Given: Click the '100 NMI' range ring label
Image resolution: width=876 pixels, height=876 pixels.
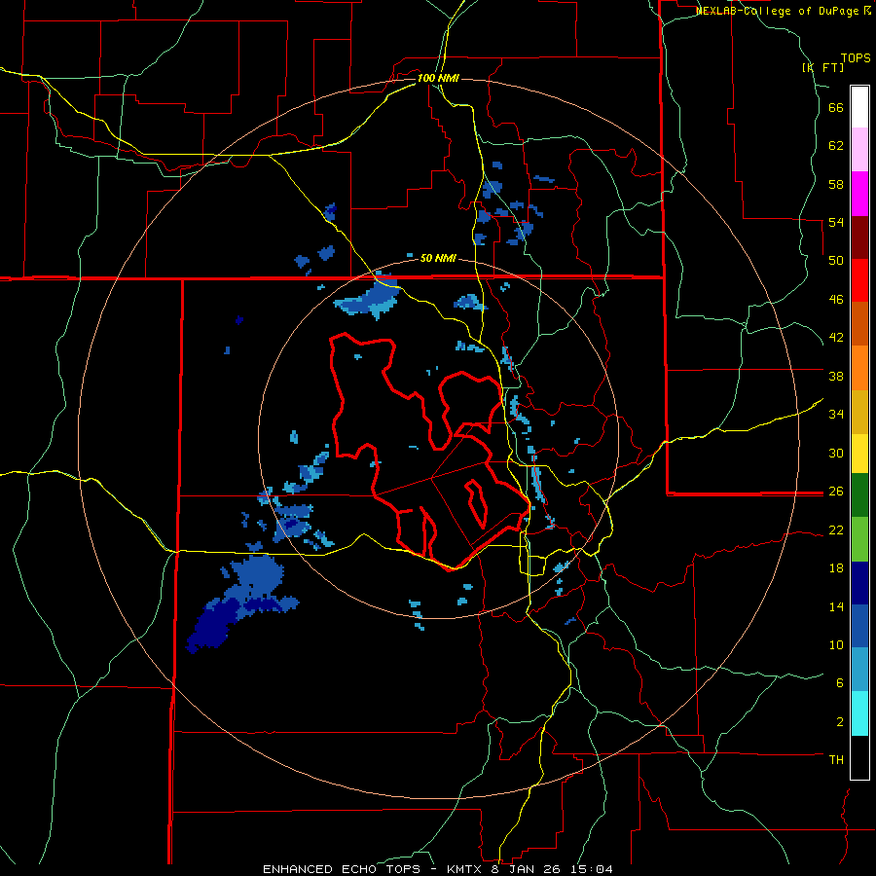Looking at the screenshot, I should coord(437,78).
